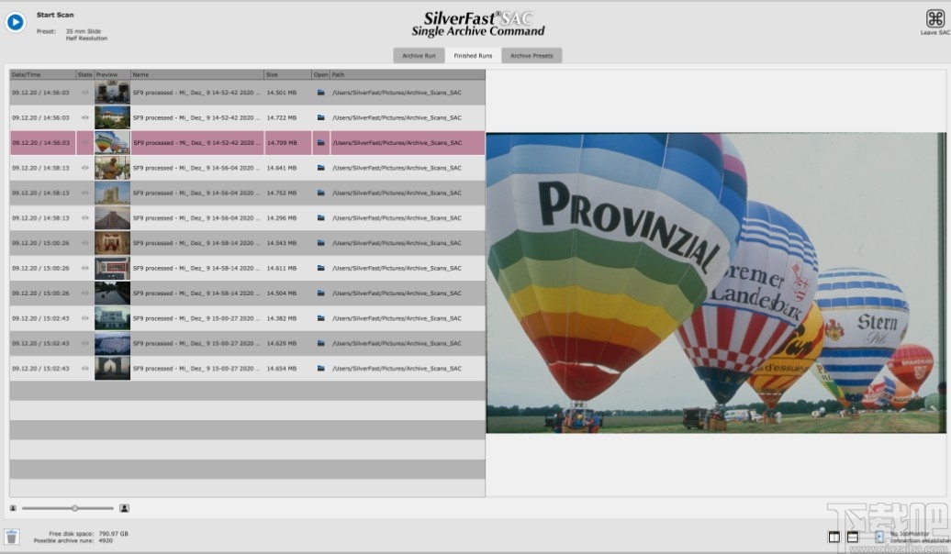
Task: Select the Finished Runs tab
Action: pos(473,56)
